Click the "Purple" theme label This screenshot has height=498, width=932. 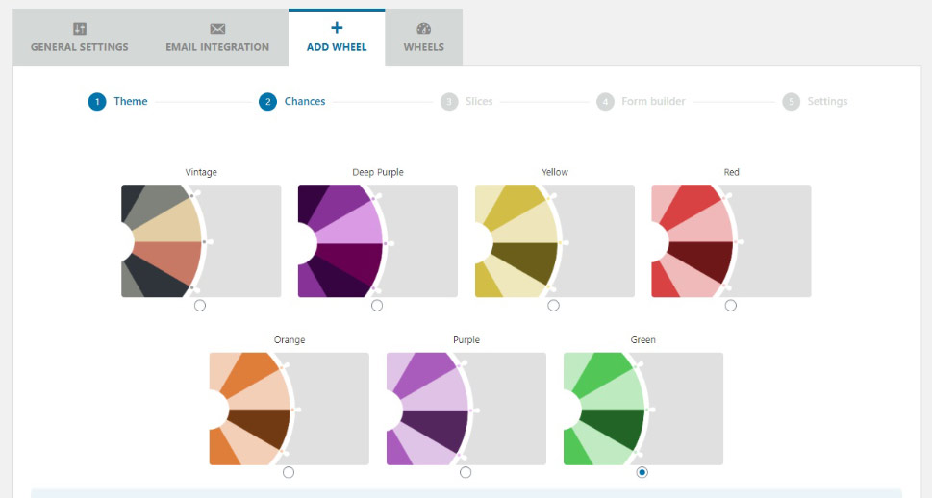click(x=466, y=340)
